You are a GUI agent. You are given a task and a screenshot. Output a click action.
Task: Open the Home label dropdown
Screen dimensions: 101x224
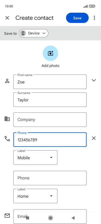pos(35,196)
